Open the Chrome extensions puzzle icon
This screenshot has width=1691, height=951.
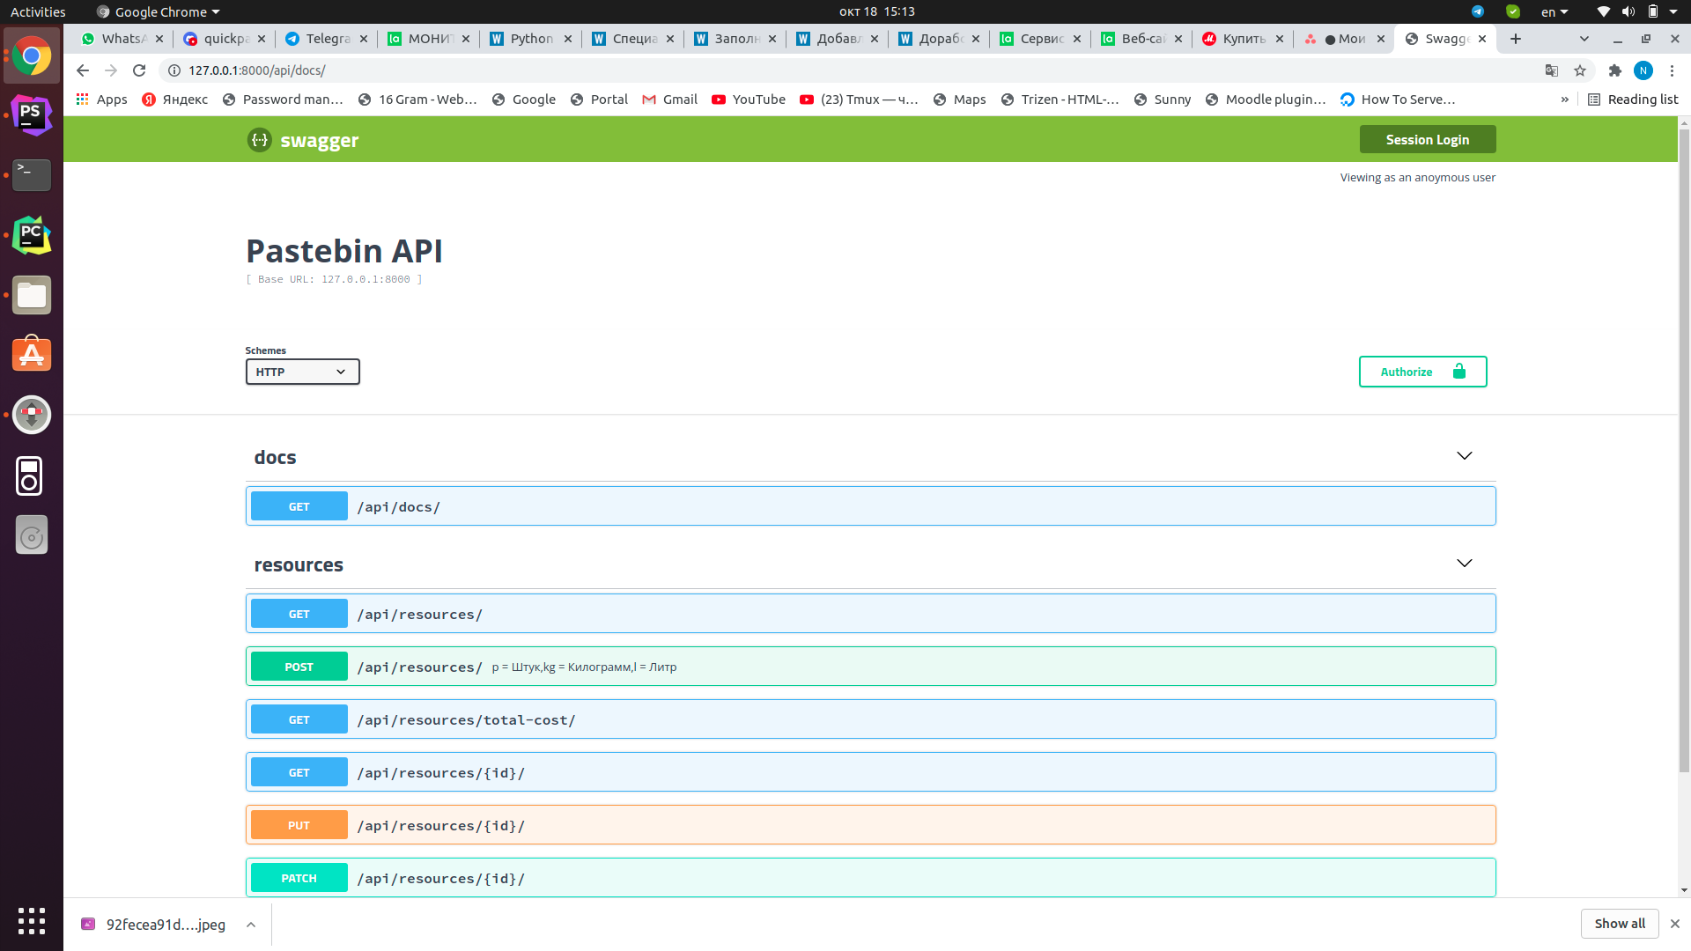point(1614,70)
